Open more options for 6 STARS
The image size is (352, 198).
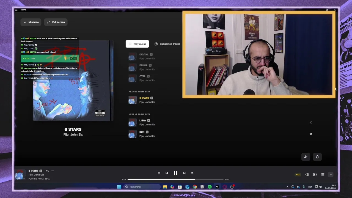click(53, 171)
